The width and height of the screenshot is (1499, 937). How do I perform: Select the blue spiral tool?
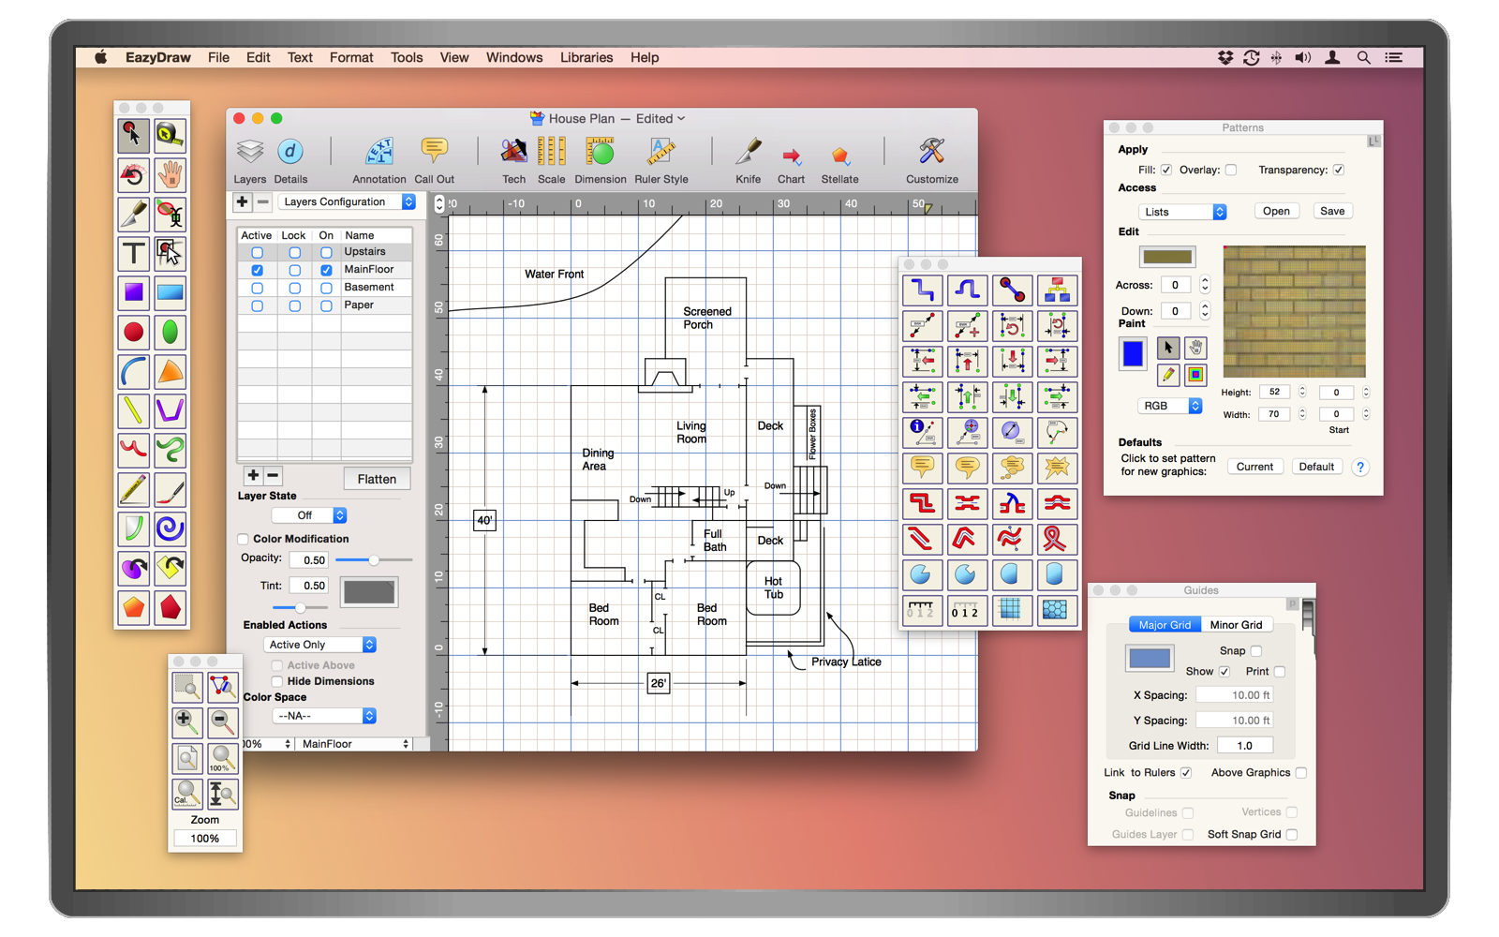pos(170,528)
